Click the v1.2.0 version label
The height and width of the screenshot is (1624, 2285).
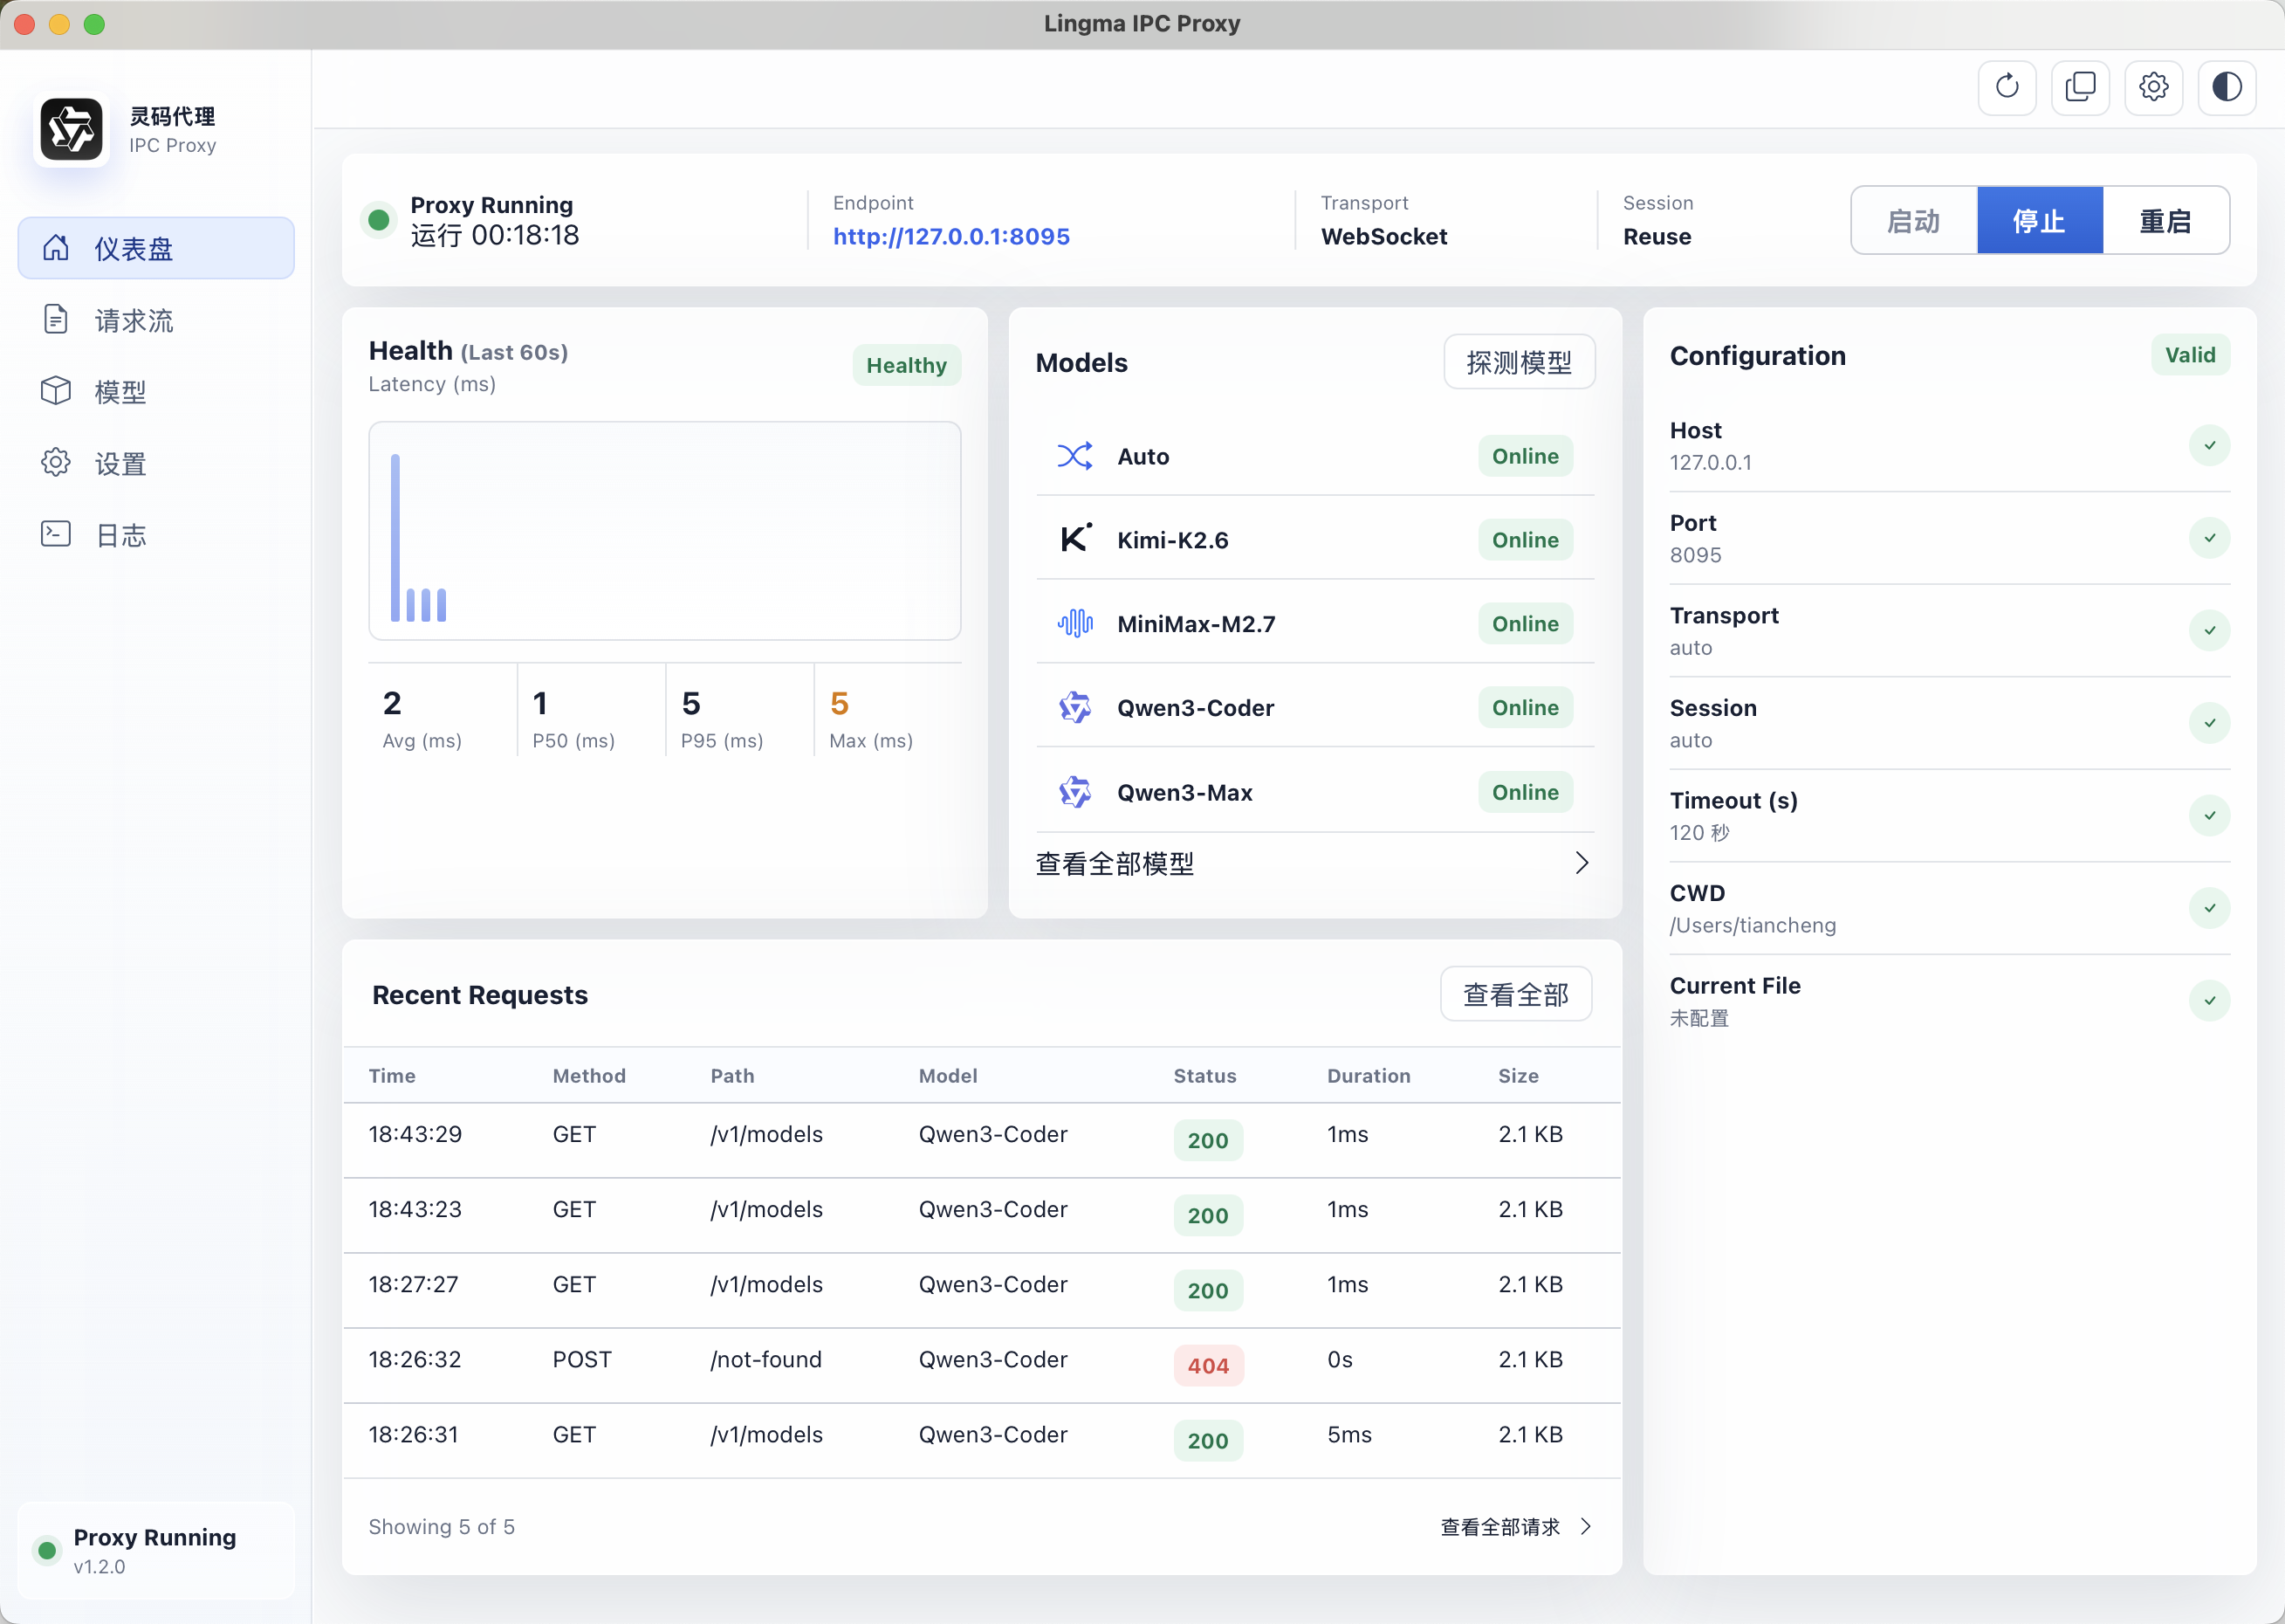coord(99,1567)
